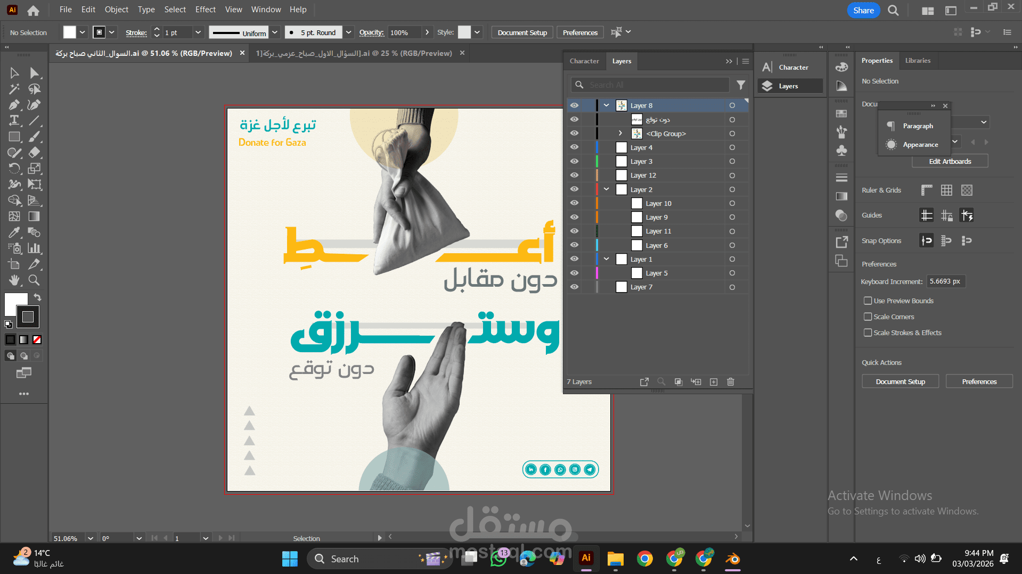
Task: Collapse Layer 2 in Layers panel
Action: point(607,189)
